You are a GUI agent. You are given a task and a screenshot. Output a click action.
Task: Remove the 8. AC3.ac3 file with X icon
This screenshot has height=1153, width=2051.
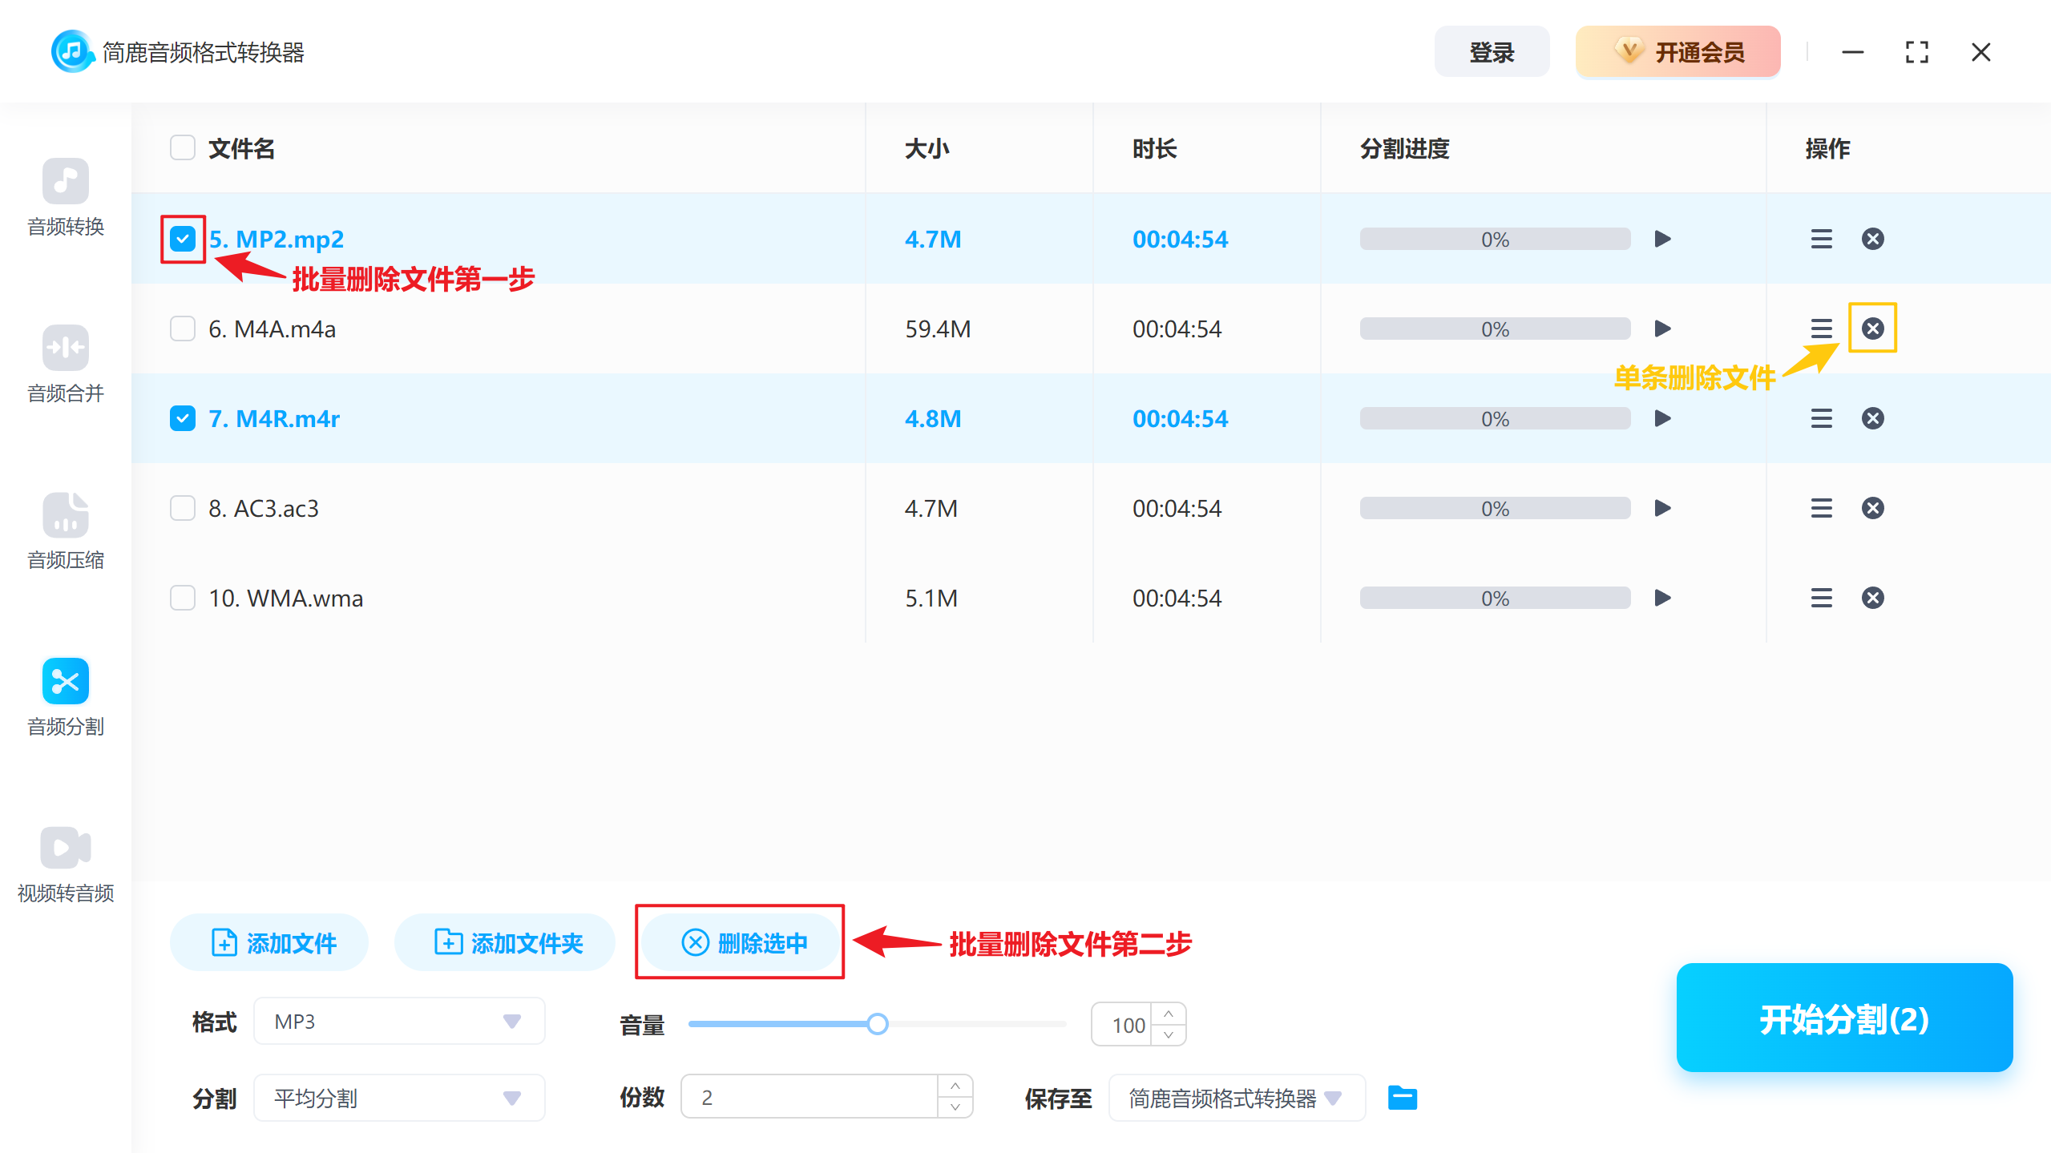point(1872,508)
